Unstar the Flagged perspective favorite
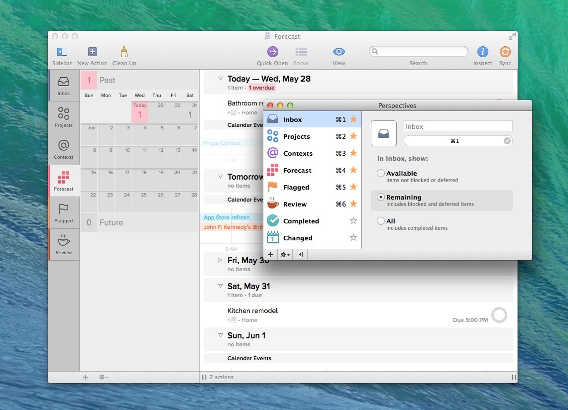 point(353,187)
